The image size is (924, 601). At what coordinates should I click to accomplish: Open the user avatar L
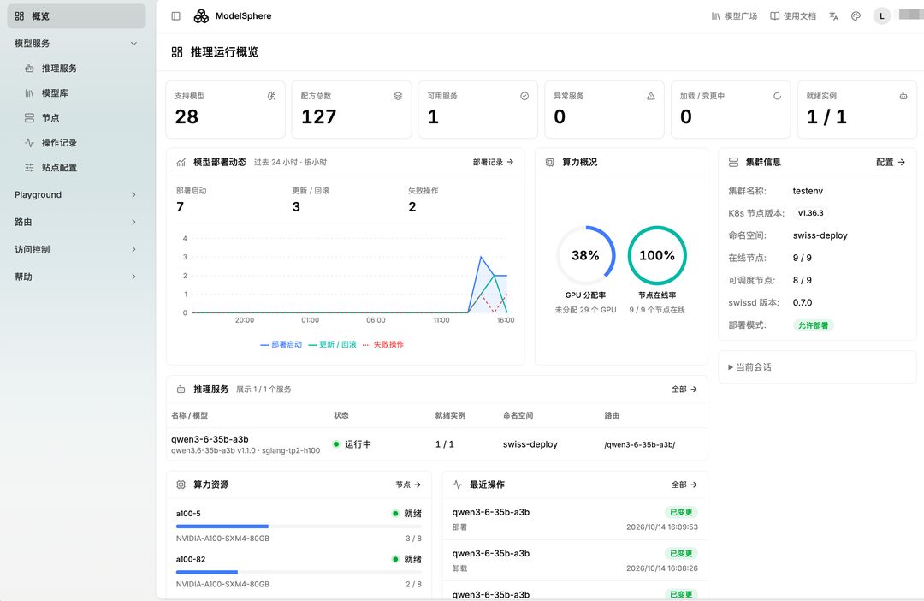click(881, 16)
